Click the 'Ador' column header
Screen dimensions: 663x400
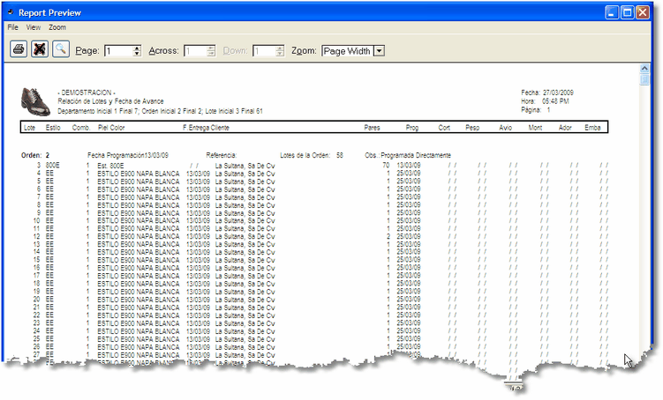[x=565, y=128]
